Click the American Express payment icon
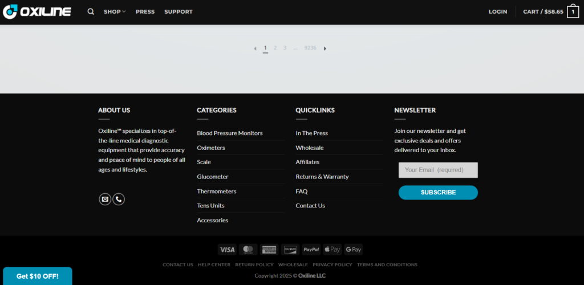584x285 pixels. tap(269, 250)
